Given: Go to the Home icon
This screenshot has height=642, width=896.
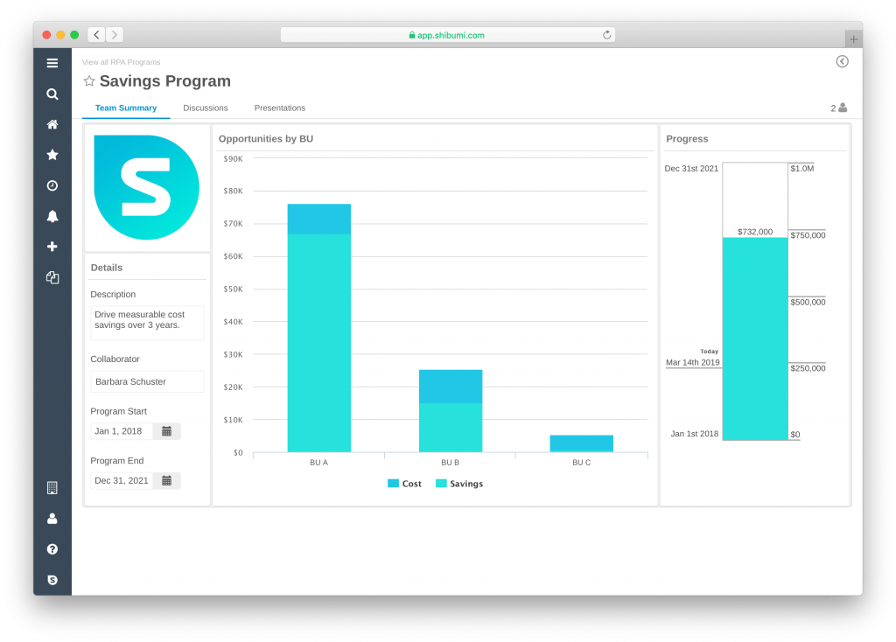Looking at the screenshot, I should tap(52, 124).
